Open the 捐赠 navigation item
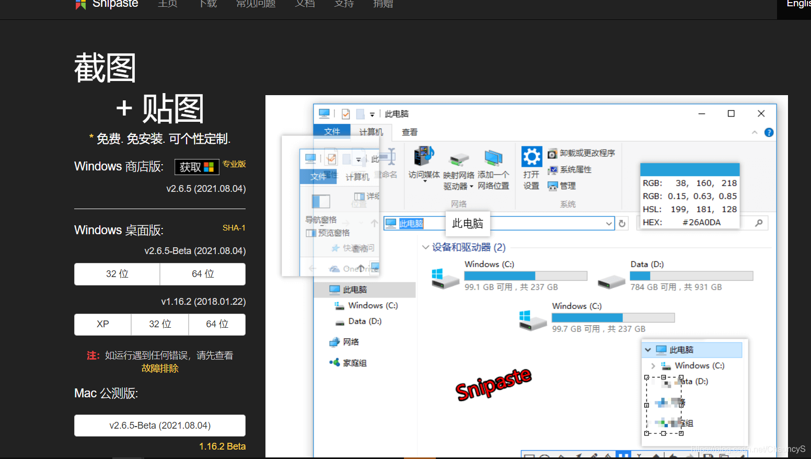Image resolution: width=811 pixels, height=459 pixels. 383,4
